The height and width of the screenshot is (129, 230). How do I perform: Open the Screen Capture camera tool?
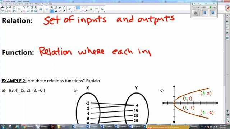point(28,8)
